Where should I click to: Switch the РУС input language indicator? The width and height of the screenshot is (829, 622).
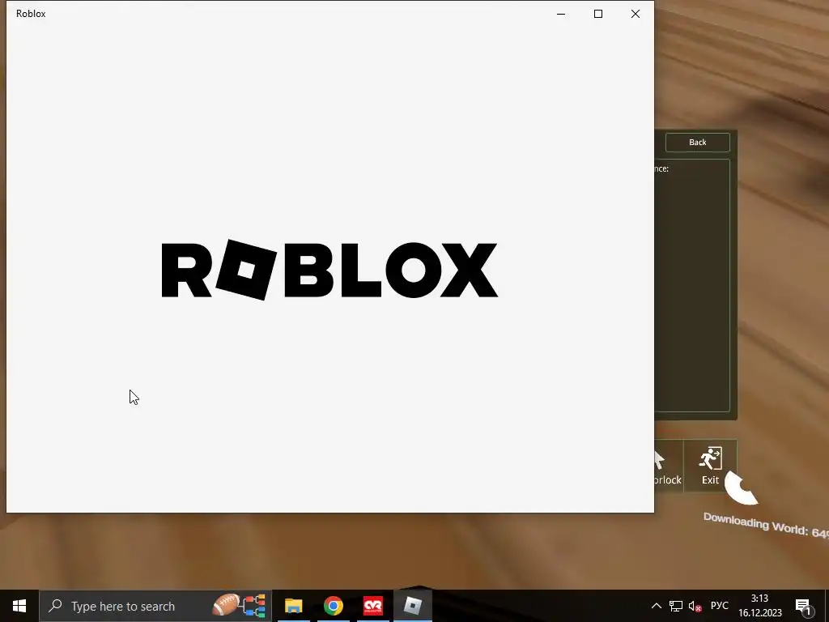[719, 606]
